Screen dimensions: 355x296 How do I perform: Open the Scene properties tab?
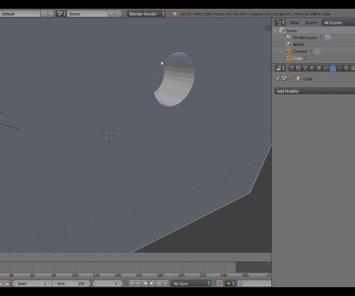[305, 68]
